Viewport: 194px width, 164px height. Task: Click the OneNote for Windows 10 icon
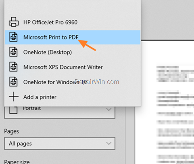[x=13, y=82]
